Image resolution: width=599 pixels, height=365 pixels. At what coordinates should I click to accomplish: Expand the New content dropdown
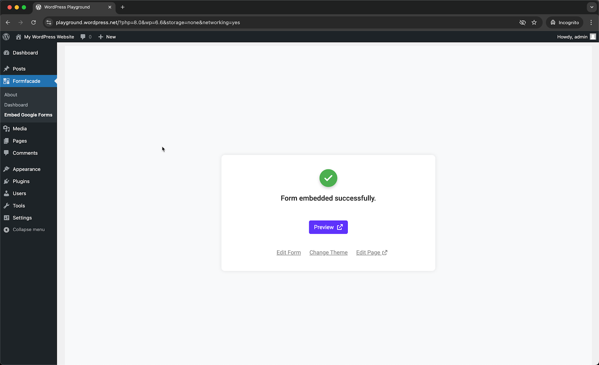(x=107, y=37)
